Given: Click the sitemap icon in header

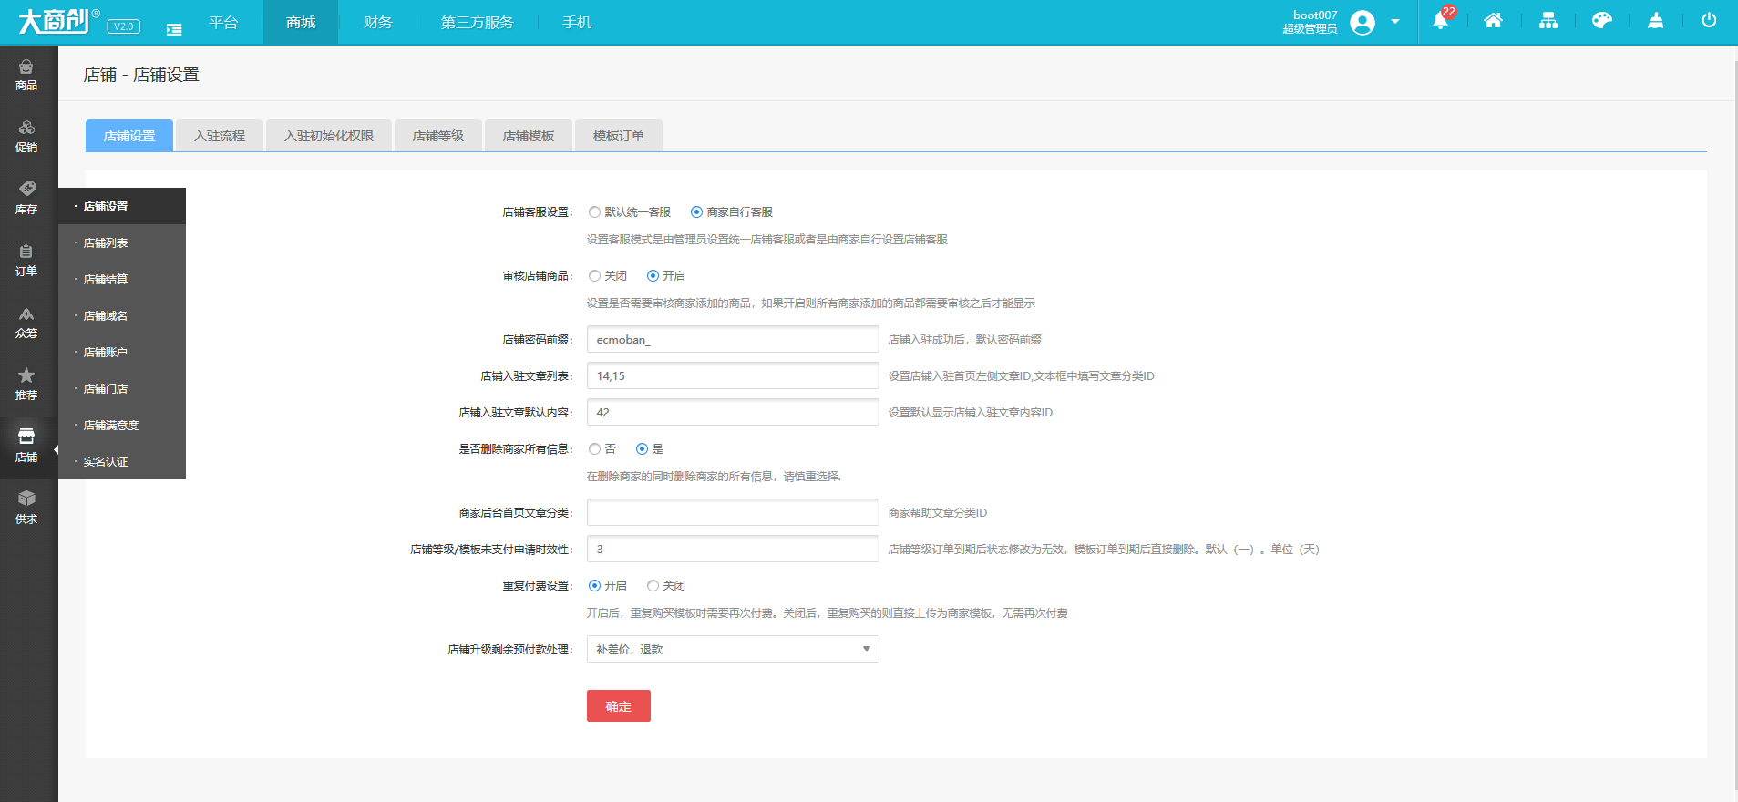Looking at the screenshot, I should coord(1548,21).
